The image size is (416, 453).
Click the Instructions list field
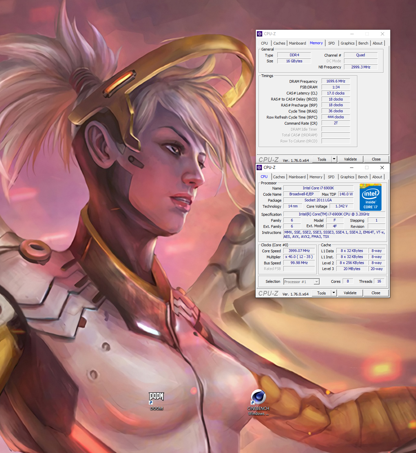pyautogui.click(x=334, y=234)
